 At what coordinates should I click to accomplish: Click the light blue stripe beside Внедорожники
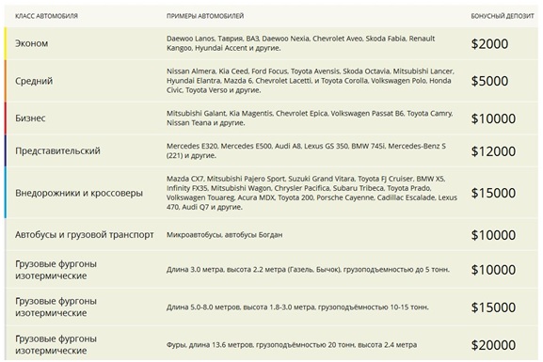click(6, 193)
